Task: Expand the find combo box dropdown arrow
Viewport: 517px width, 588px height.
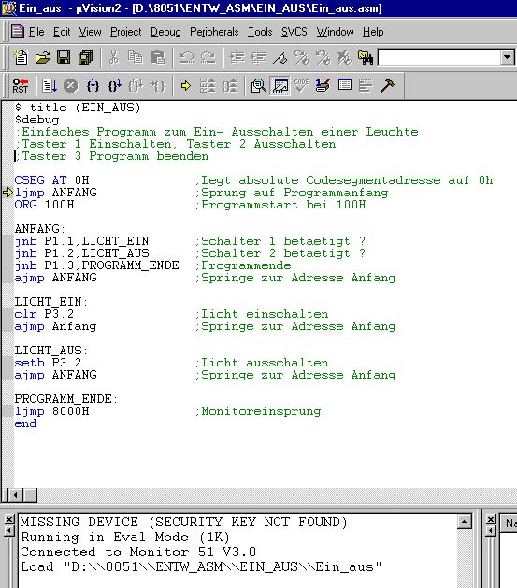Action: pos(508,58)
